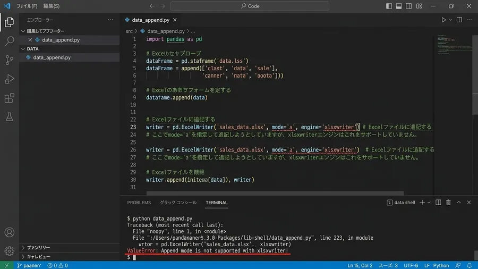Click the VS Code logo icon
This screenshot has height=269, width=478.
point(7,6)
